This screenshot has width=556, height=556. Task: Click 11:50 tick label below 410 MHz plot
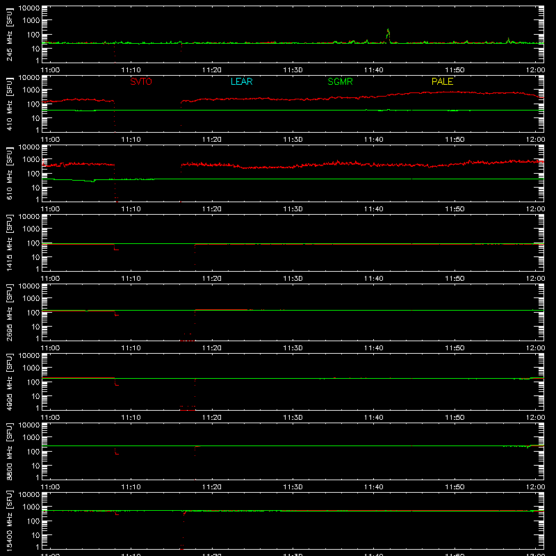pyautogui.click(x=455, y=140)
